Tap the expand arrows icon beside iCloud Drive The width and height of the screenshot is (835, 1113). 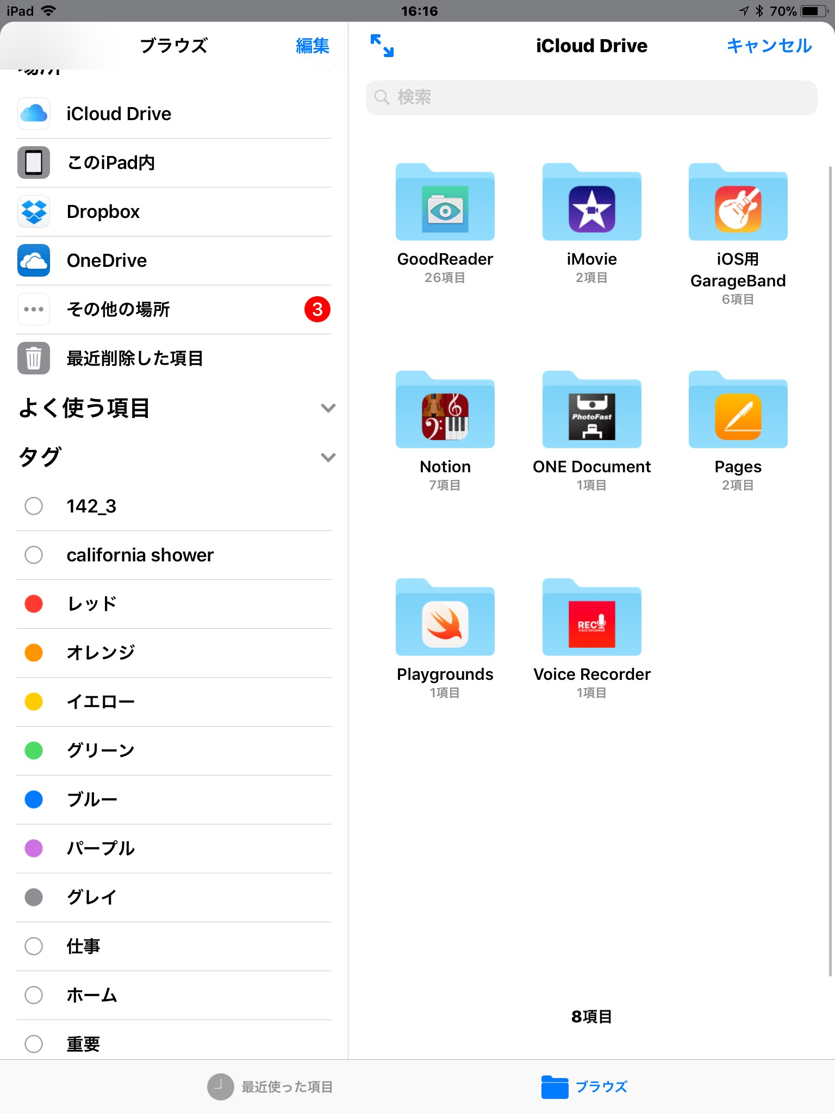382,46
